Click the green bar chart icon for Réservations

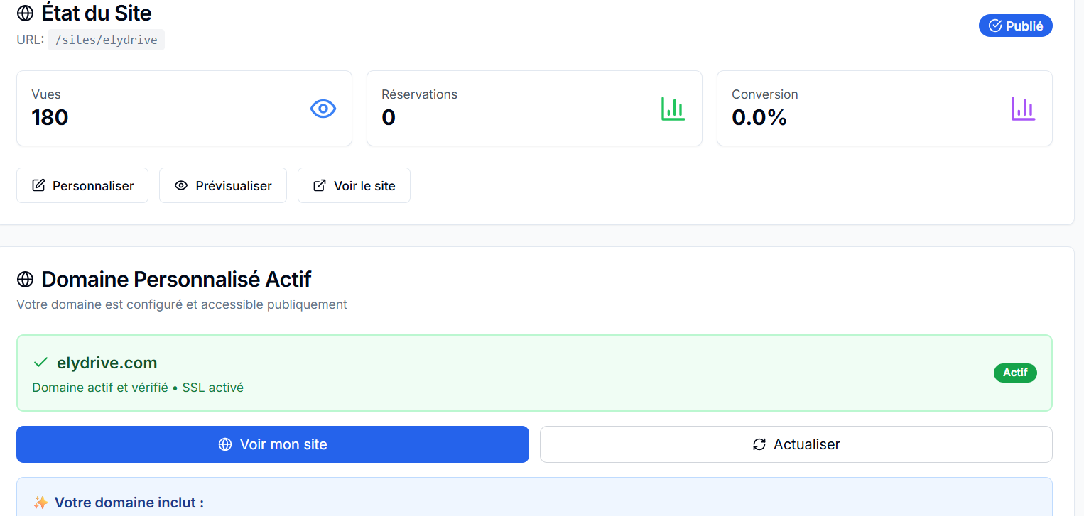tap(673, 108)
